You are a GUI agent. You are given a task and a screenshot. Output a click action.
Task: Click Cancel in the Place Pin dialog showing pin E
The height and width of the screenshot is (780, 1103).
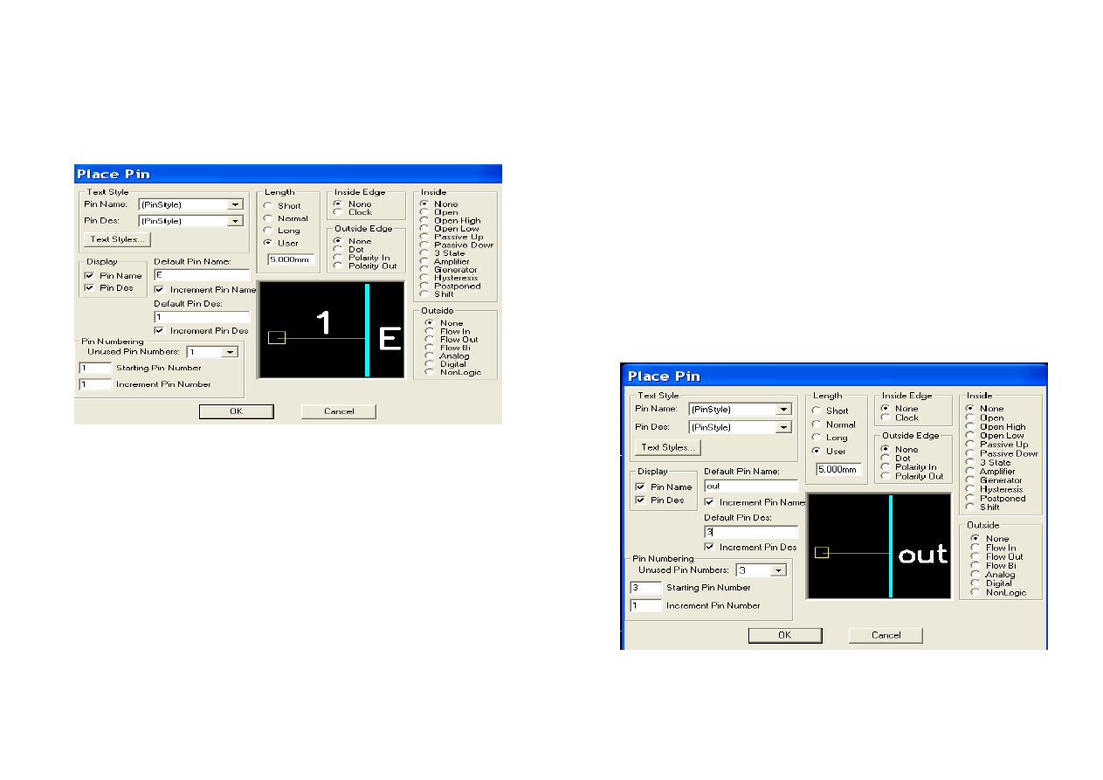pyautogui.click(x=339, y=411)
